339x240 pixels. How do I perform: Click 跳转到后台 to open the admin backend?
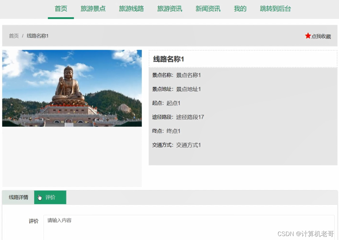click(275, 9)
